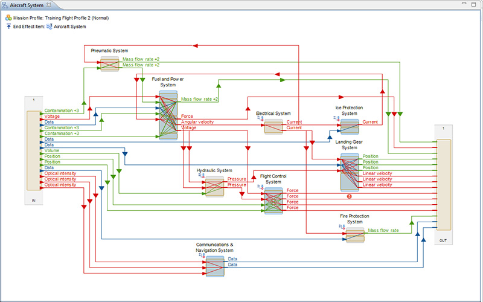The width and height of the screenshot is (483, 302).
Task: Minimize the diagram editor view
Action: (x=464, y=4)
